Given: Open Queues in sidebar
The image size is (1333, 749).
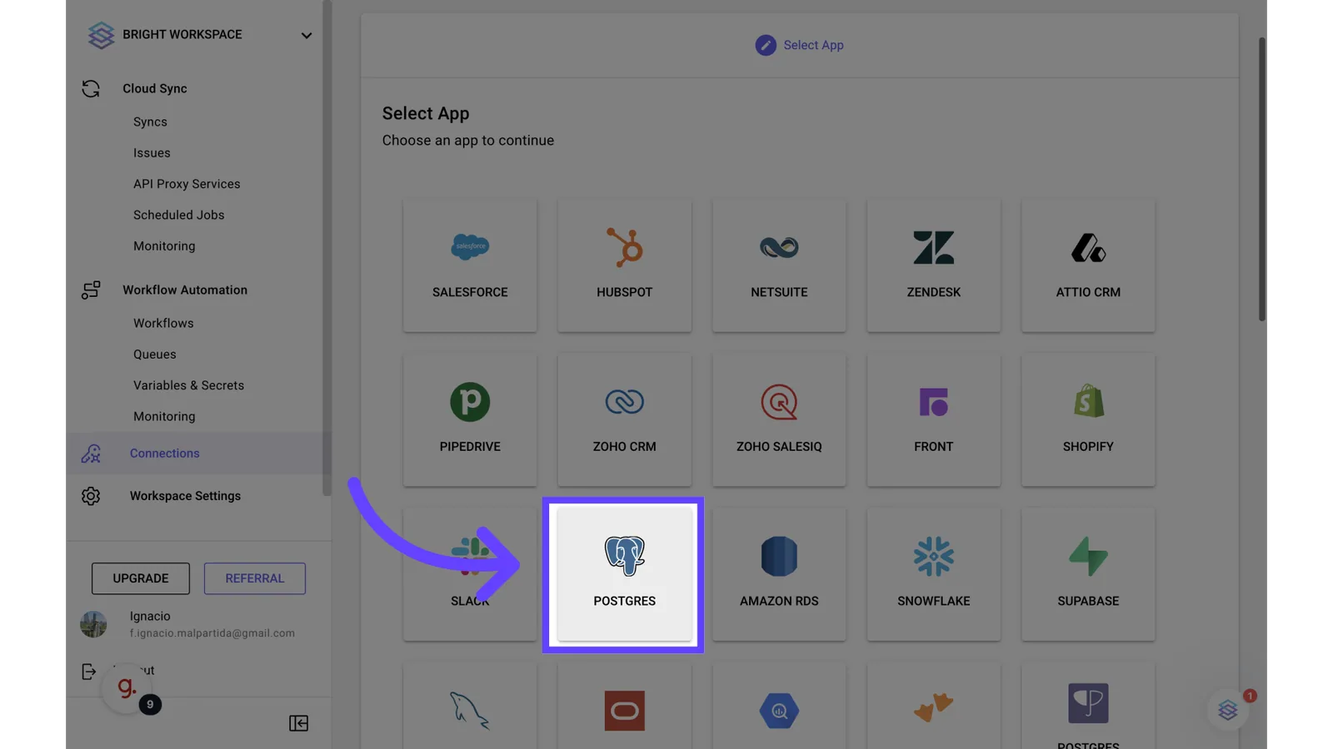Looking at the screenshot, I should click(154, 355).
